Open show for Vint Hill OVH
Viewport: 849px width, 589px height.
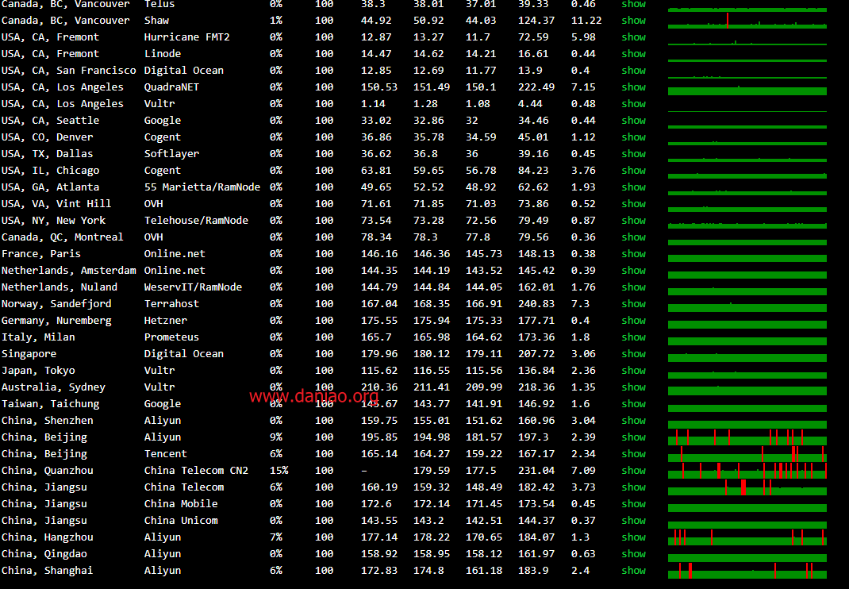633,204
